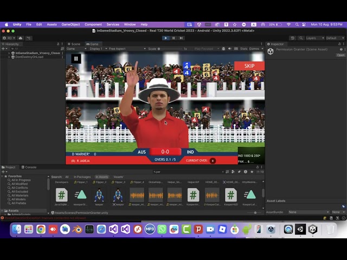This screenshot has width=347, height=260.
Task: Select the JavaObjW script asset thumbnail
Action: pos(61,195)
